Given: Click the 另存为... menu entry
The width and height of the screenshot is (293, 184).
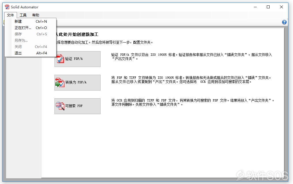Looking at the screenshot, I should coord(31,41).
